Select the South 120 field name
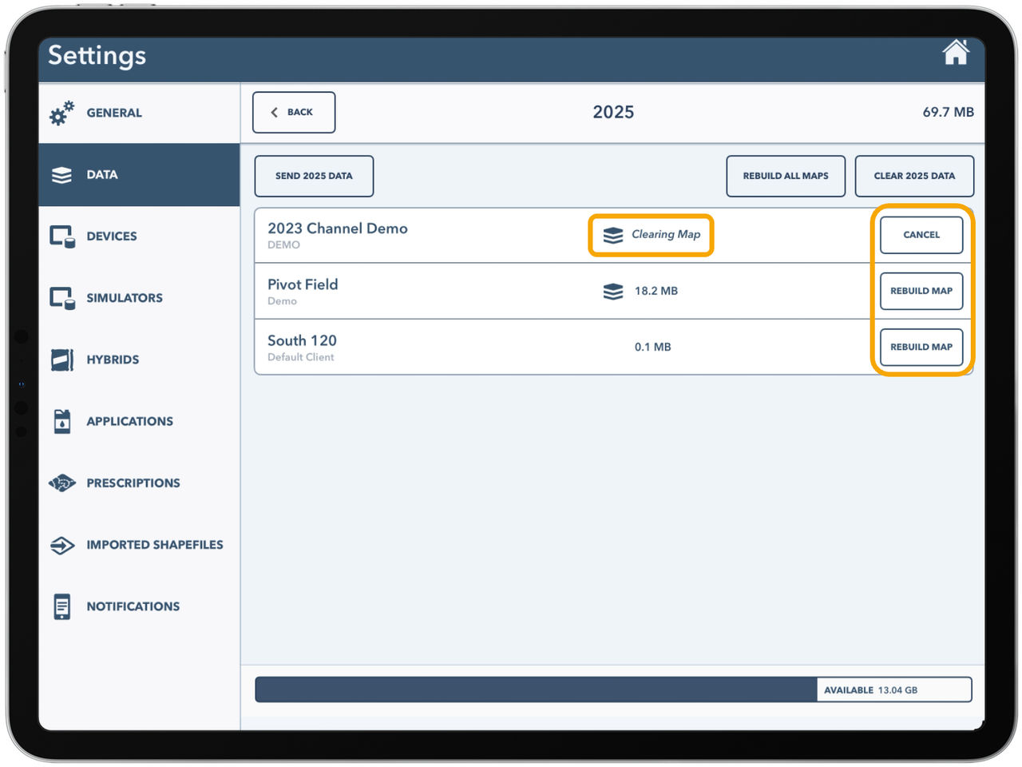The height and width of the screenshot is (767, 1022). [x=302, y=340]
